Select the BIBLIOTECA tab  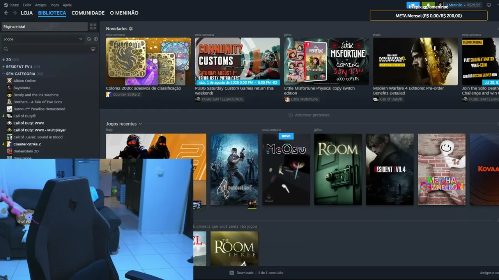pyautogui.click(x=52, y=13)
